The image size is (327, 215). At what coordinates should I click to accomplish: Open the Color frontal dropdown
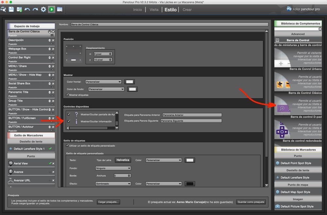(x=103, y=82)
